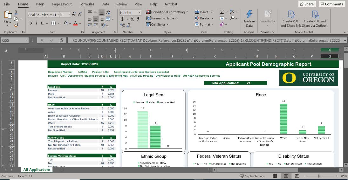
Task: Click the Delete cells button
Action: pyautogui.click(x=204, y=18)
